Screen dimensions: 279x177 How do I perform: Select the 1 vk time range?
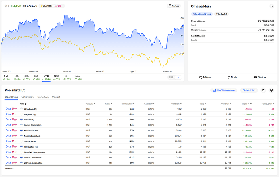tap(6, 78)
